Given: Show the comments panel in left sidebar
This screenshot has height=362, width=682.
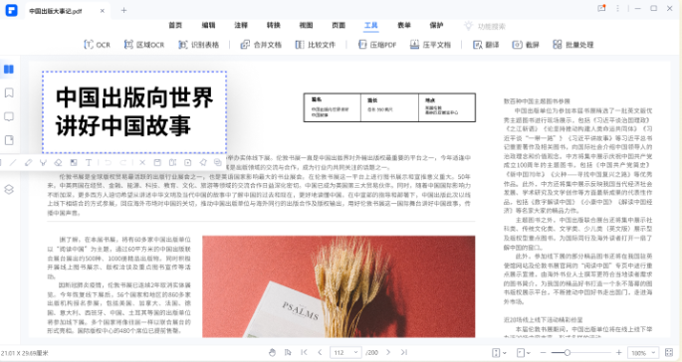Looking at the screenshot, I should [x=9, y=116].
